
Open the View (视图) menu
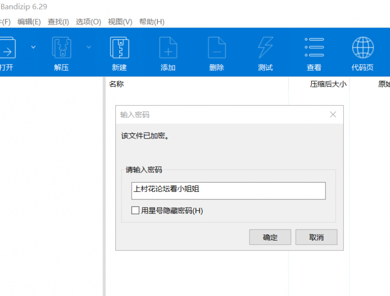click(120, 22)
